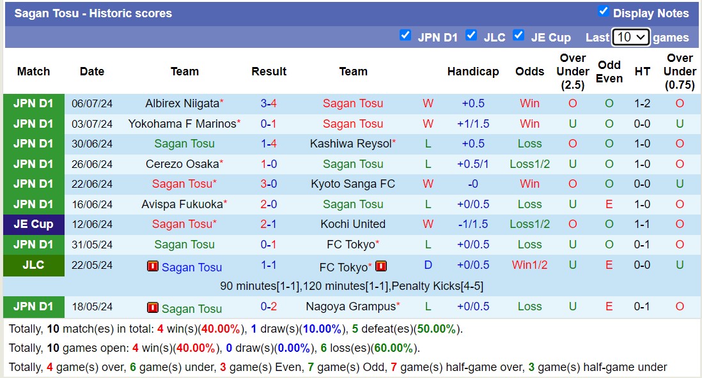Image resolution: width=702 pixels, height=378 pixels.
Task: Click the JPN D1 badge on the 18/05/24 row
Action: click(x=33, y=307)
